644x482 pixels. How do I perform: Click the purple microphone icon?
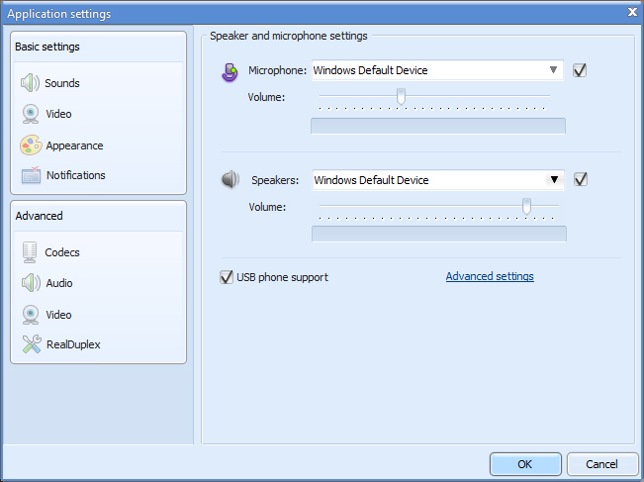tap(230, 72)
